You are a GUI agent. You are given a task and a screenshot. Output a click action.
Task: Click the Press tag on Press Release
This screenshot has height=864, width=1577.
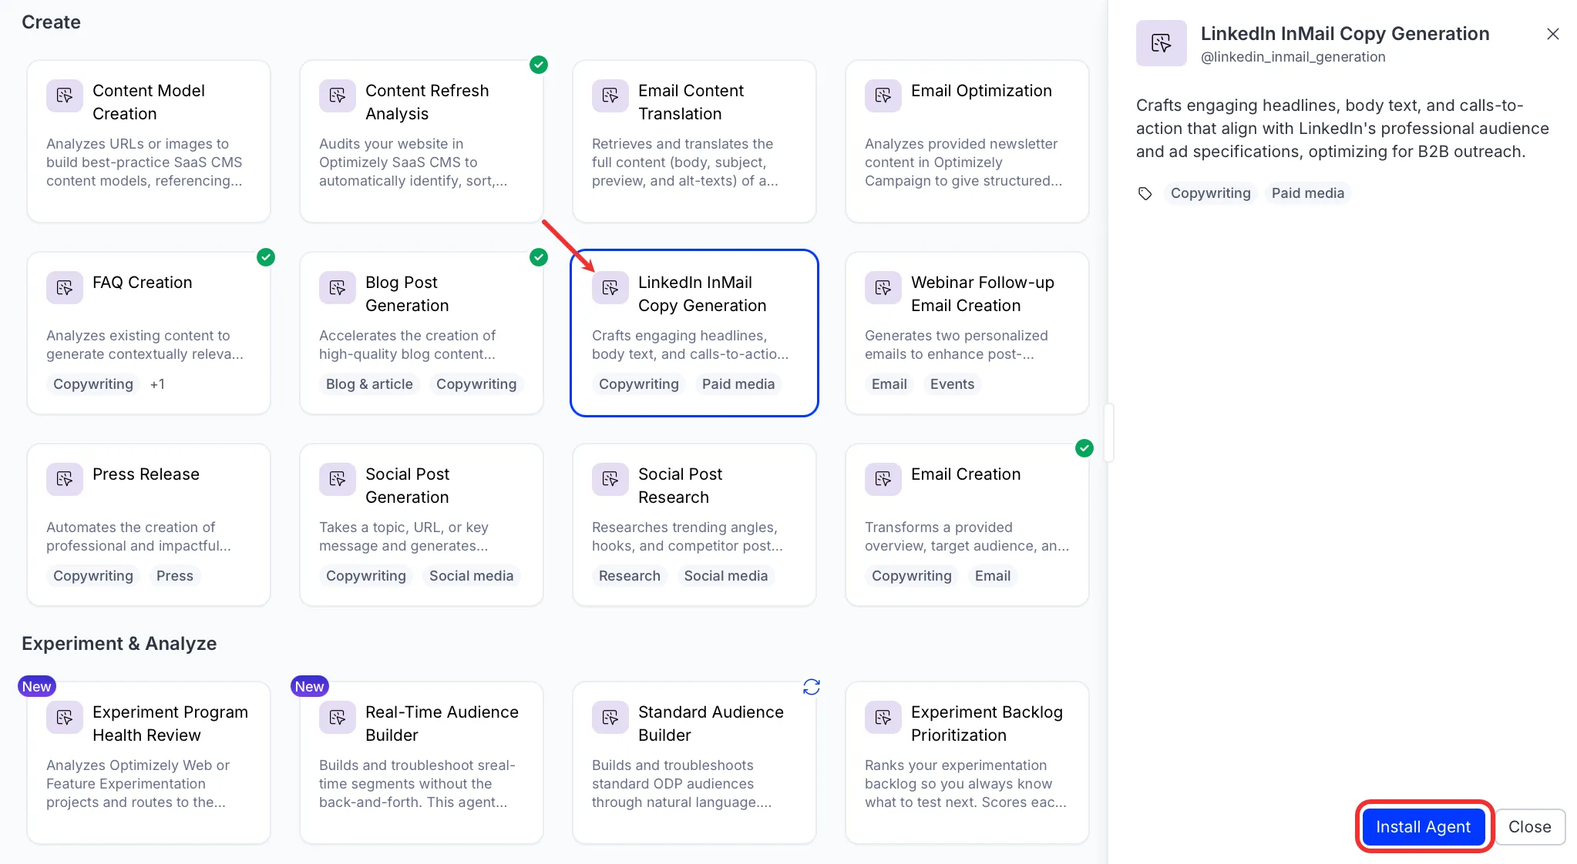pos(175,576)
